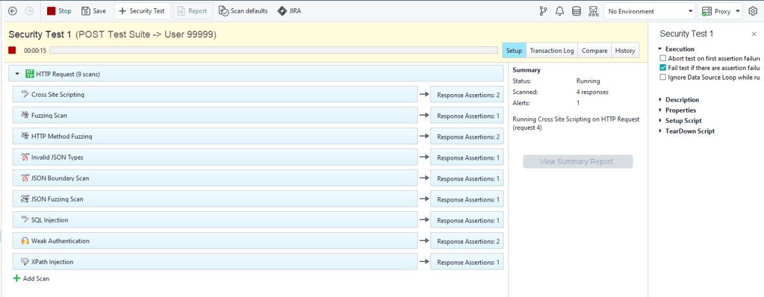Click the green plus Add Scan icon
Viewport: 764px width, 297px height.
[x=17, y=279]
